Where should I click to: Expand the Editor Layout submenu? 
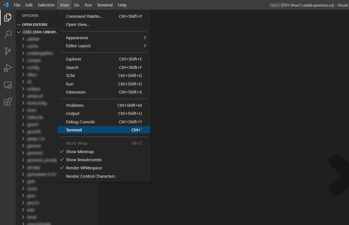pyautogui.click(x=104, y=46)
